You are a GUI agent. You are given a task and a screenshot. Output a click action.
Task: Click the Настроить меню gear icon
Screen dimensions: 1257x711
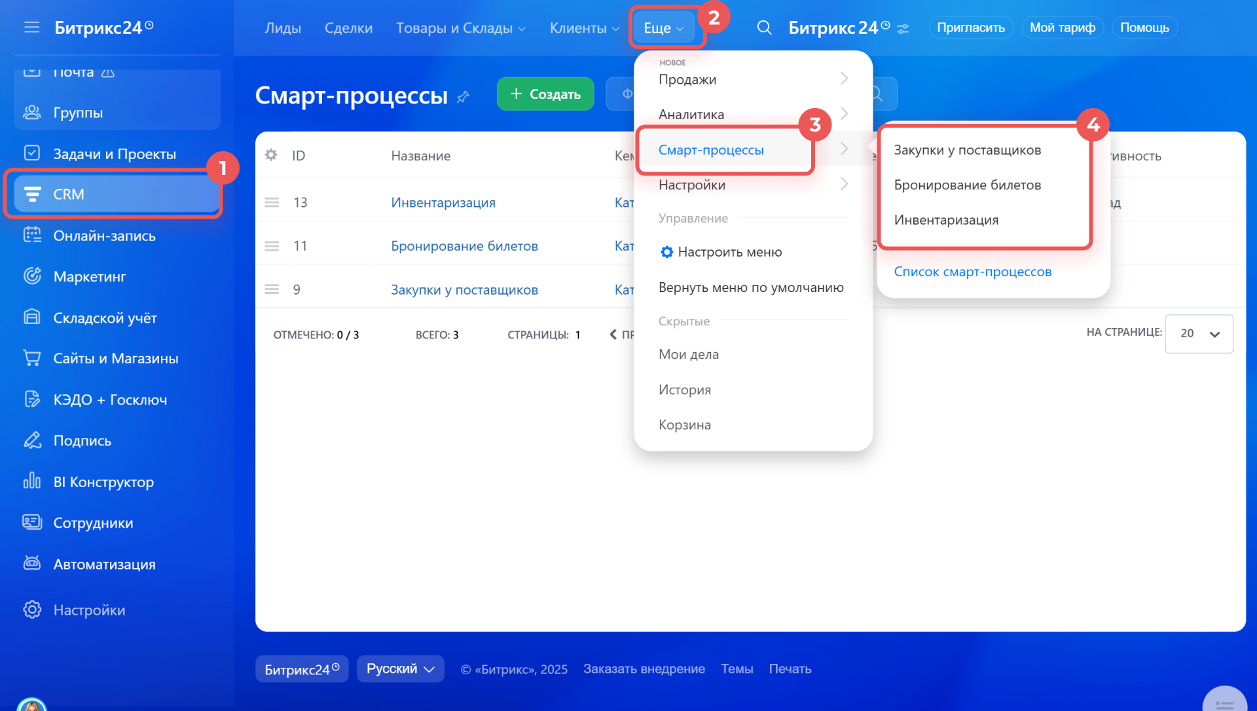pos(666,252)
